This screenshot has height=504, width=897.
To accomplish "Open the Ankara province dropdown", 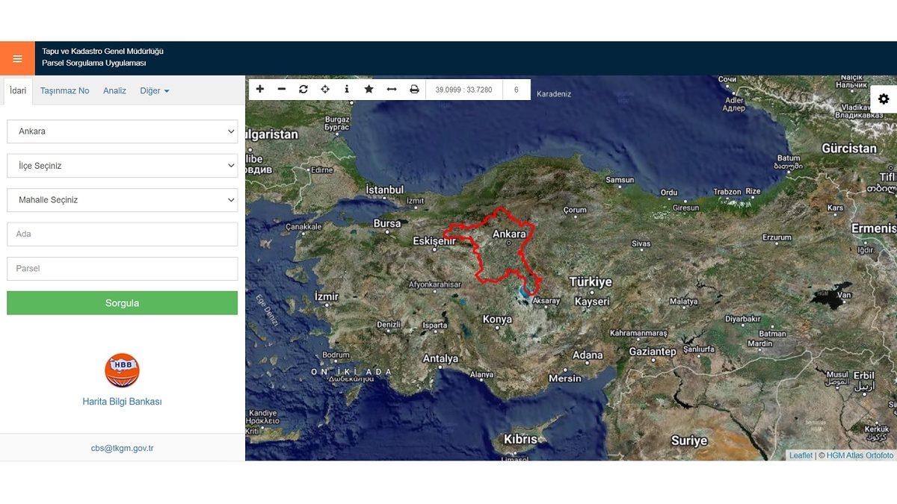I will point(122,131).
